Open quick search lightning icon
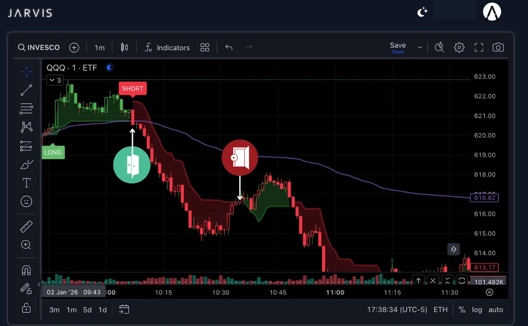This screenshot has height=326, width=528. coord(439,48)
